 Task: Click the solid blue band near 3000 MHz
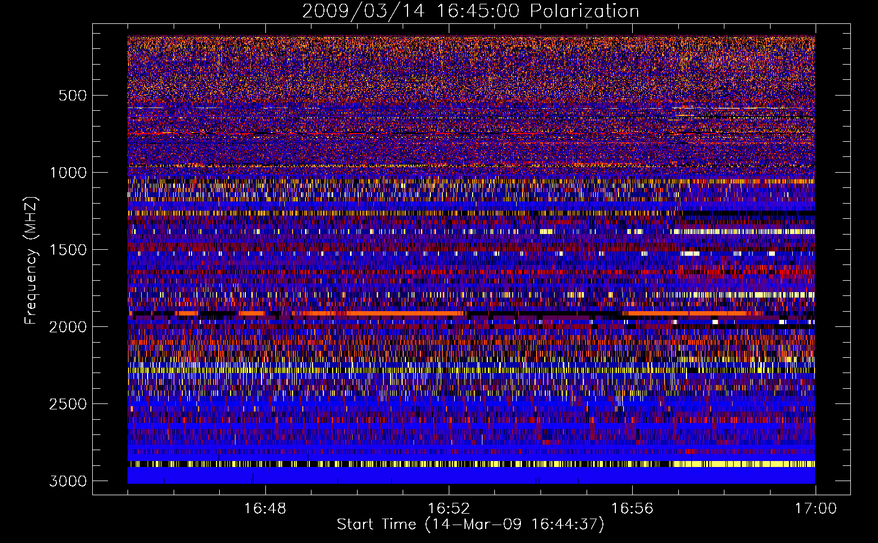471,476
